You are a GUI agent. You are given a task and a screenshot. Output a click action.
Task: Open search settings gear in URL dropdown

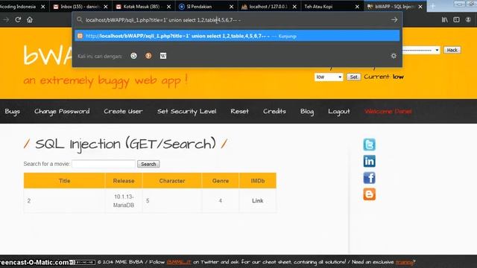pyautogui.click(x=394, y=56)
